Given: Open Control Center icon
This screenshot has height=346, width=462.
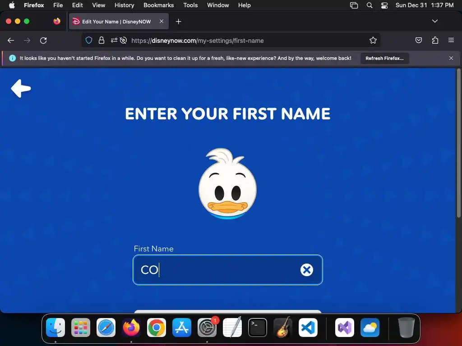Looking at the screenshot, I should click(x=384, y=5).
